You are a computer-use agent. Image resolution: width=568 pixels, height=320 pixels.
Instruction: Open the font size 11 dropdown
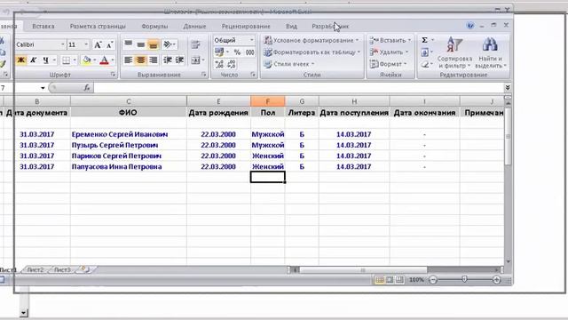click(x=86, y=44)
